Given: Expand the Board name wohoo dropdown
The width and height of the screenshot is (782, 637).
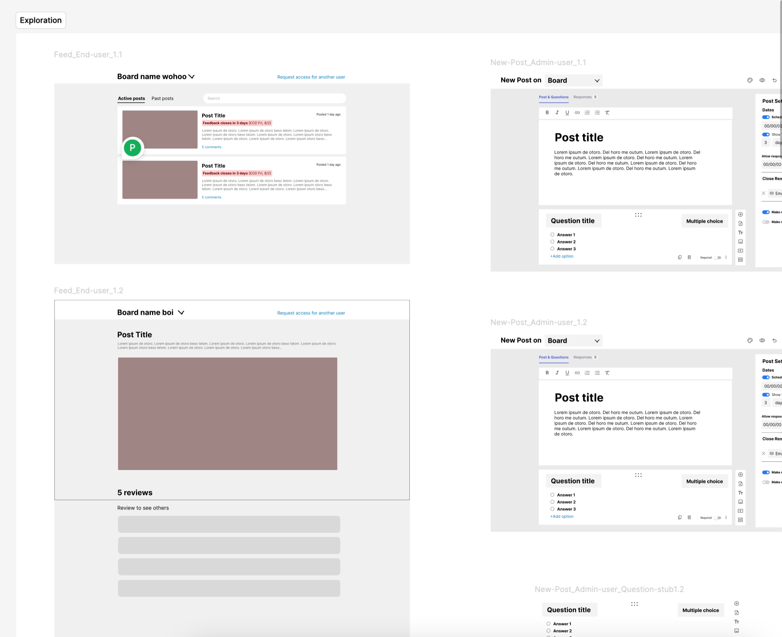Looking at the screenshot, I should (192, 77).
